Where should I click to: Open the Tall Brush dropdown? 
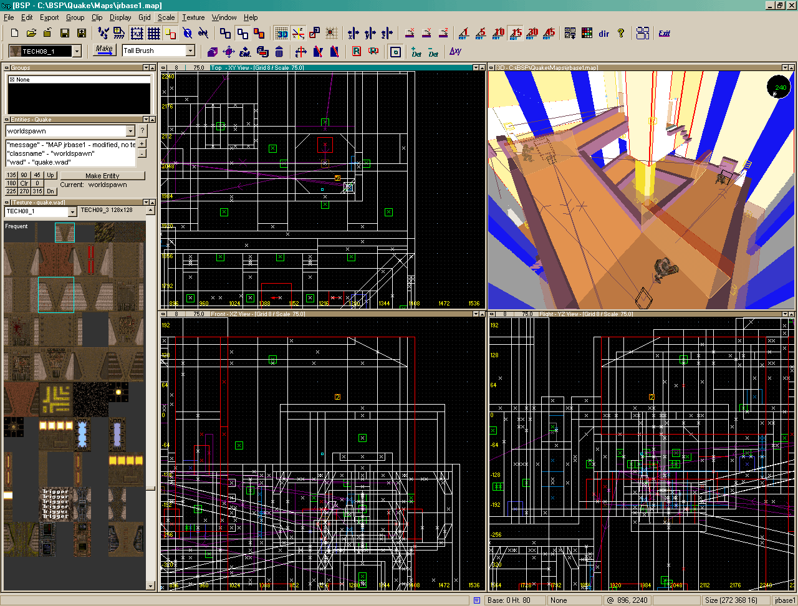[x=191, y=51]
